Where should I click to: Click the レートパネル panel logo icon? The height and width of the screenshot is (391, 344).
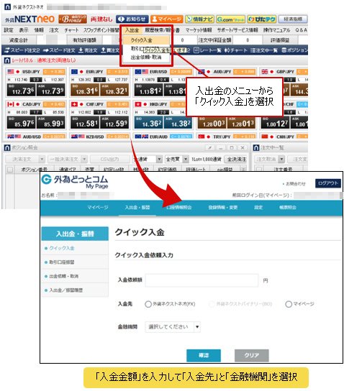click(x=7, y=60)
